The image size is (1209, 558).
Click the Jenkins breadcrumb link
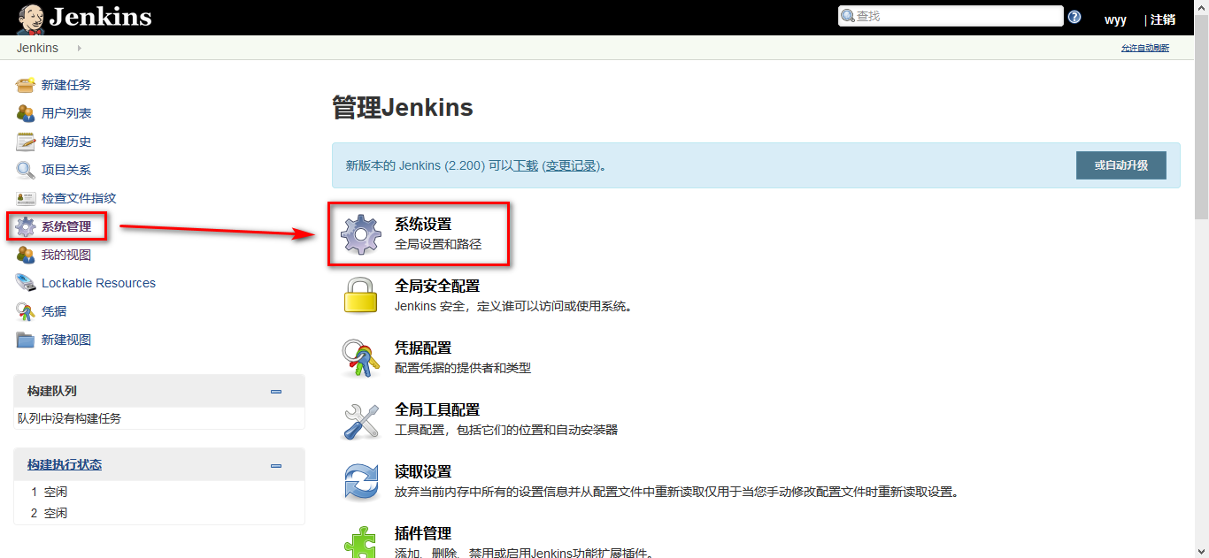point(37,48)
